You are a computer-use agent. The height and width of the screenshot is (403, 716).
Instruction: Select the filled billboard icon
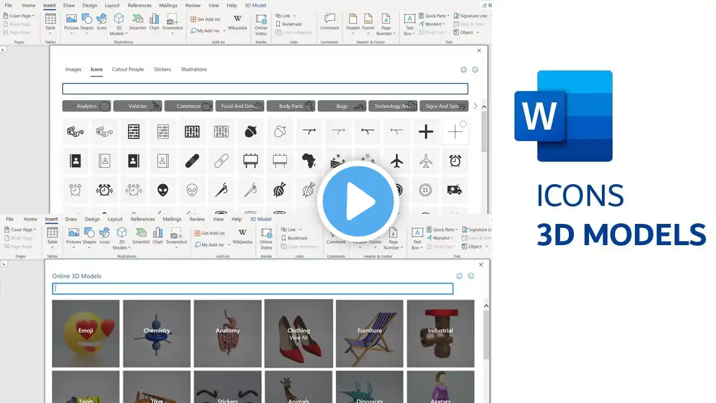point(251,161)
